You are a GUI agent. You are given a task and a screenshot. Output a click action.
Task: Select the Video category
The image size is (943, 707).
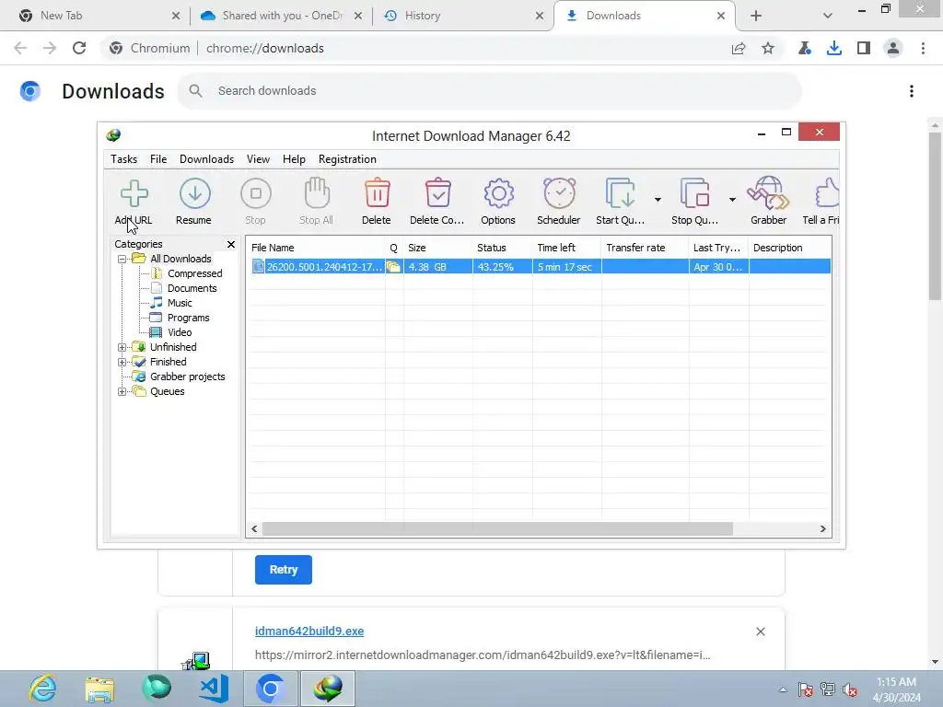pos(180,332)
